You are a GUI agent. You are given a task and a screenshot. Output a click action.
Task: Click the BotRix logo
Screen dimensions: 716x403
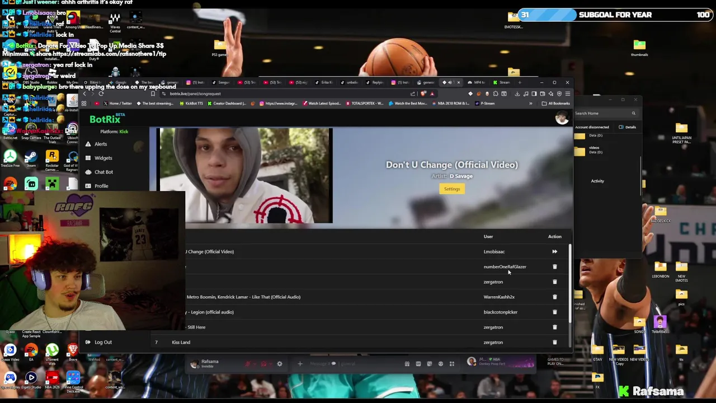click(x=105, y=119)
